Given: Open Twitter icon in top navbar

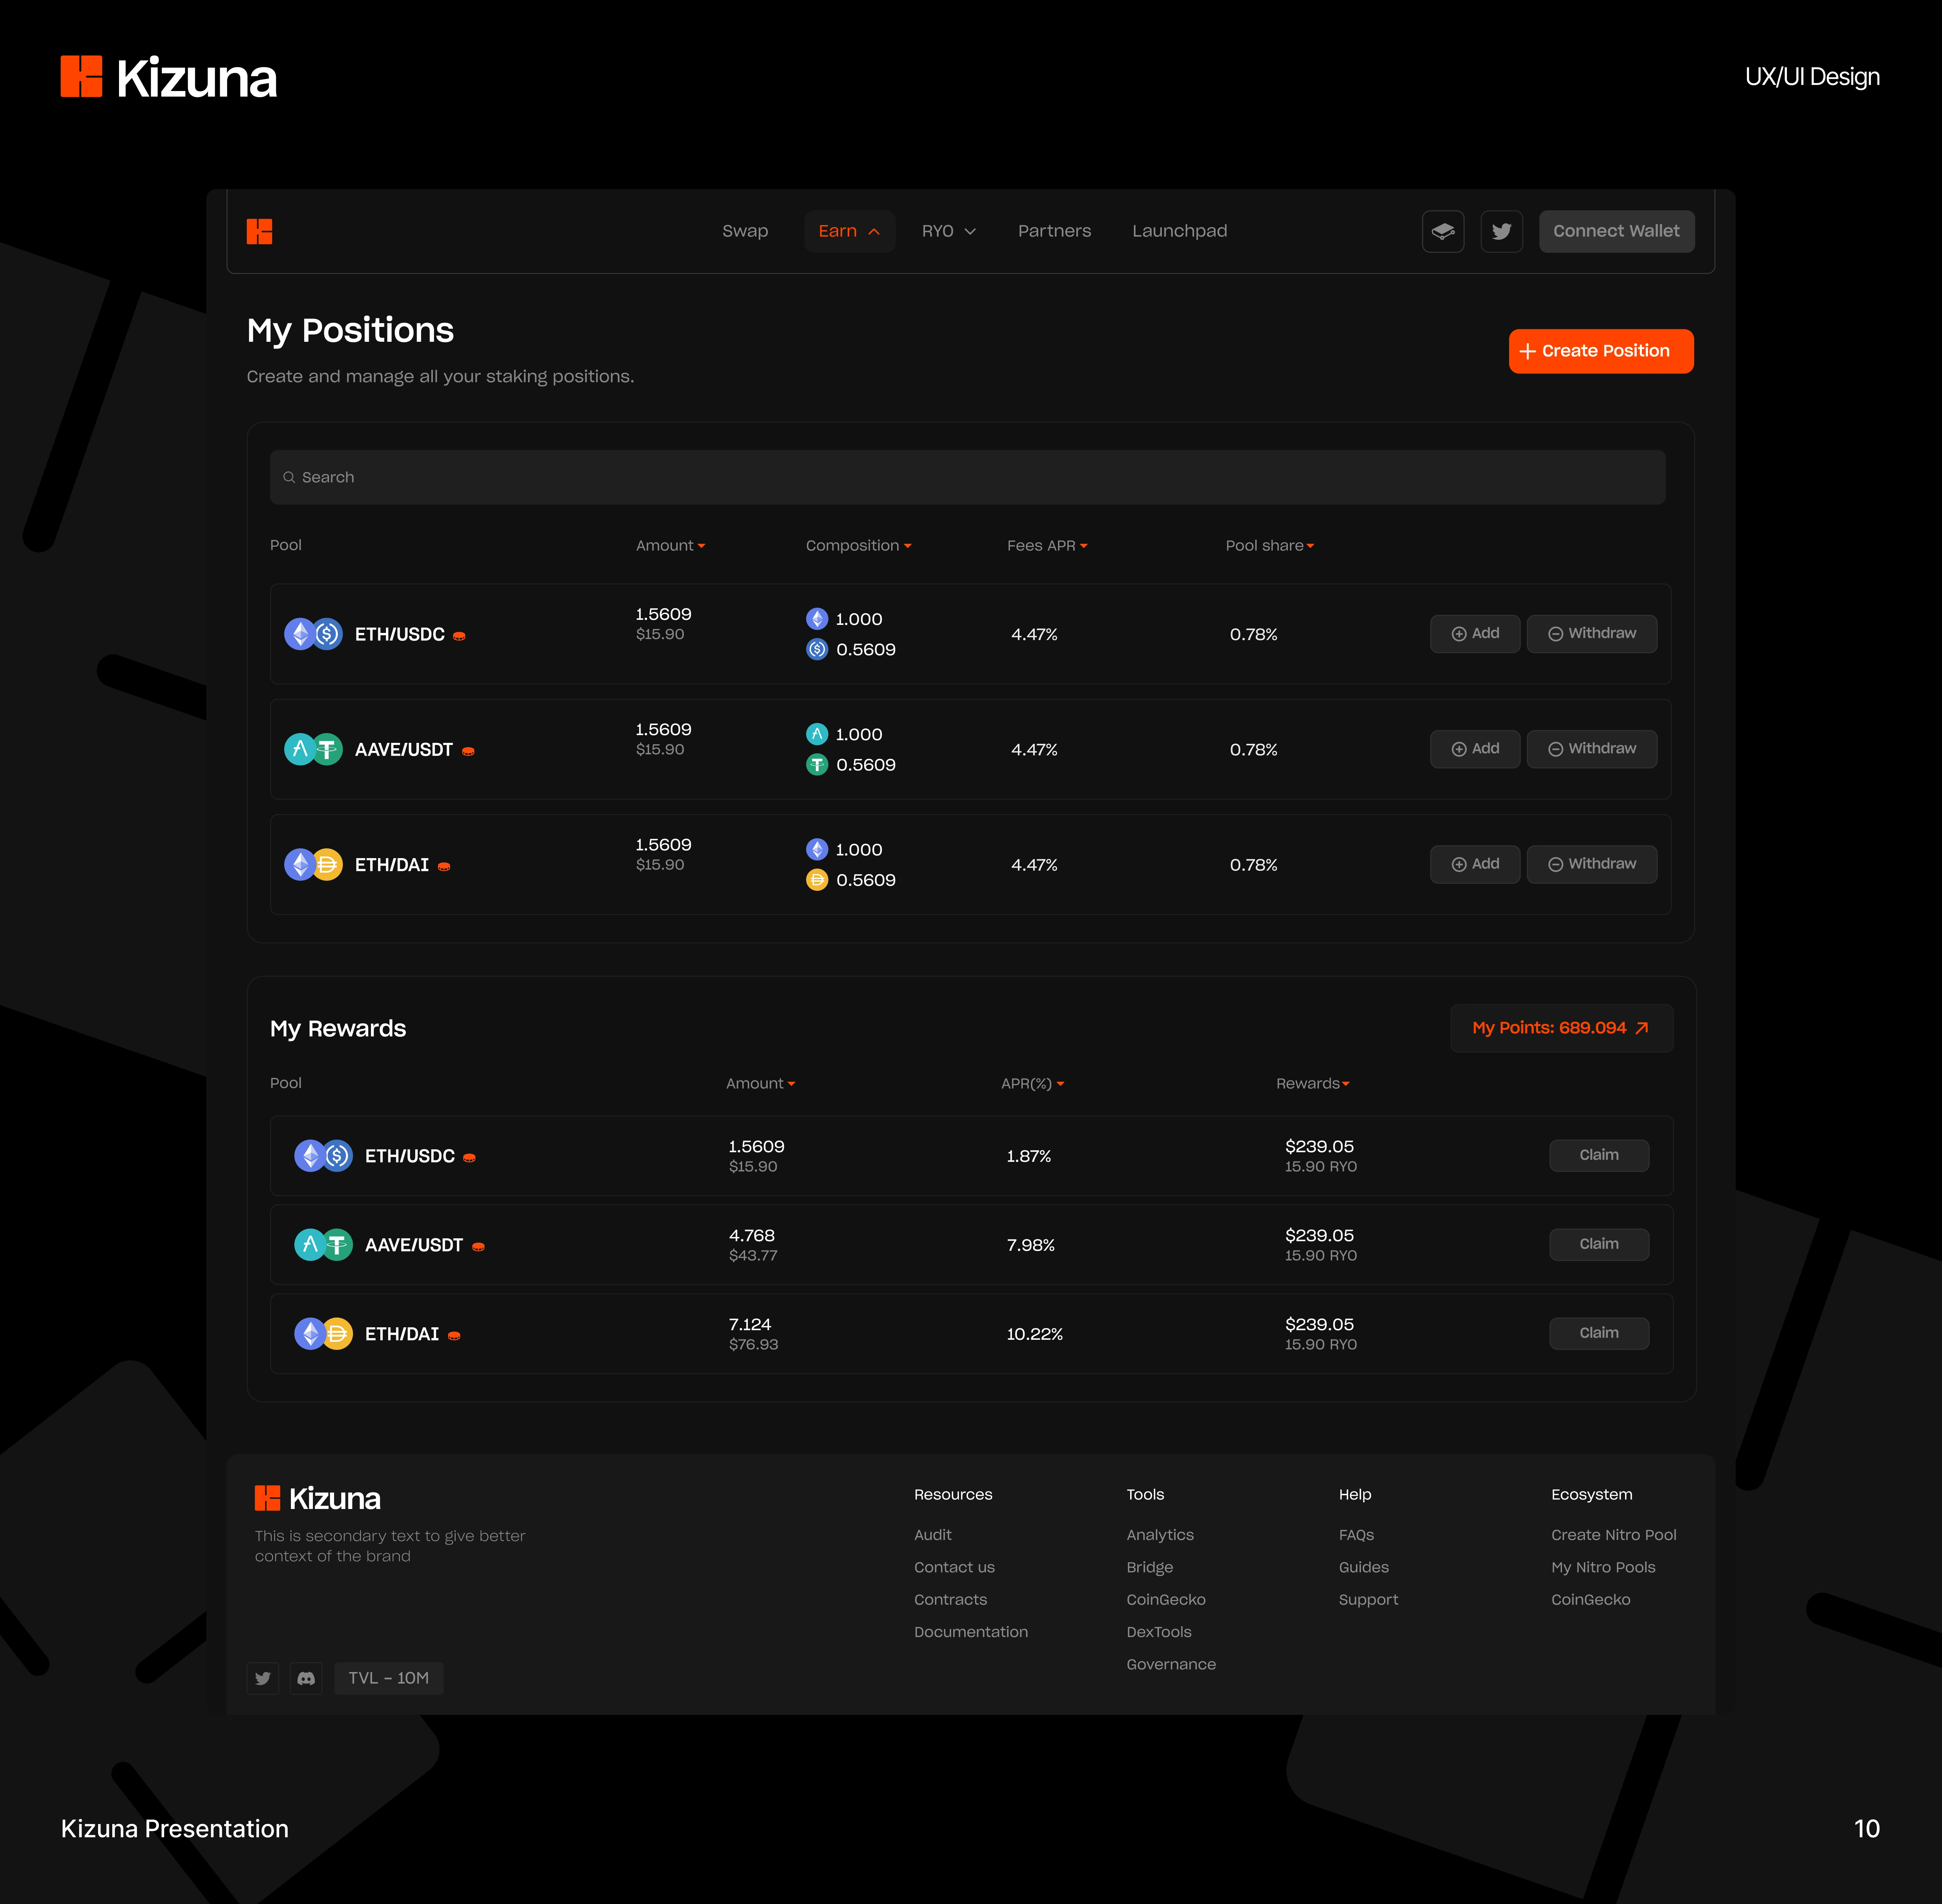Looking at the screenshot, I should (1502, 231).
